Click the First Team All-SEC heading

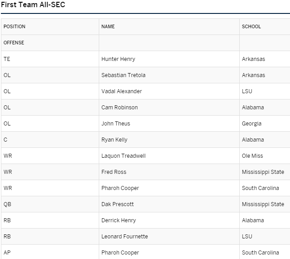click(33, 4)
